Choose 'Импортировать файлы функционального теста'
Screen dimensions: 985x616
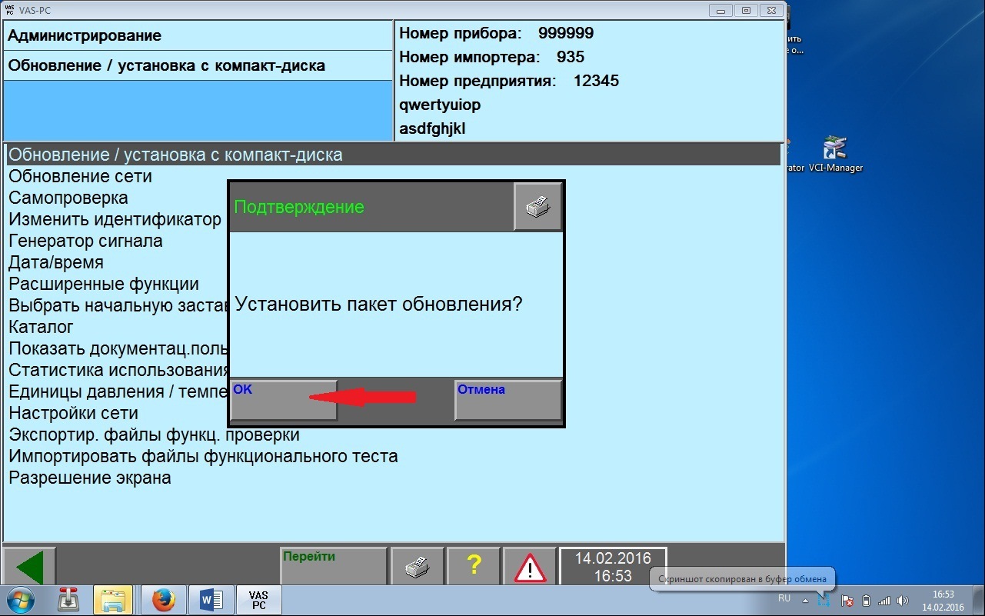203,456
